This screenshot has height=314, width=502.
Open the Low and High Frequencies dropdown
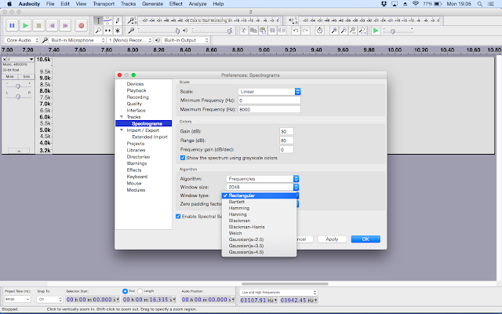pyautogui.click(x=278, y=292)
